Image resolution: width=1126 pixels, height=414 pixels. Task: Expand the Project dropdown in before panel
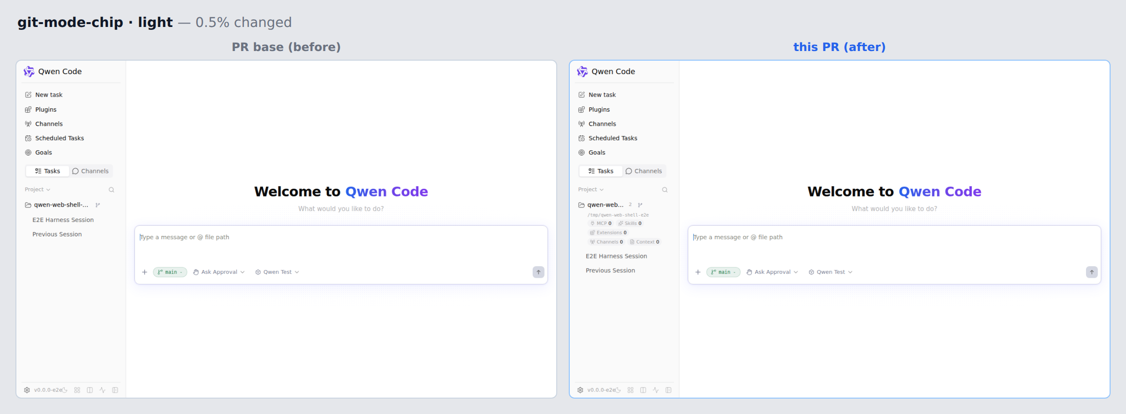click(x=38, y=190)
